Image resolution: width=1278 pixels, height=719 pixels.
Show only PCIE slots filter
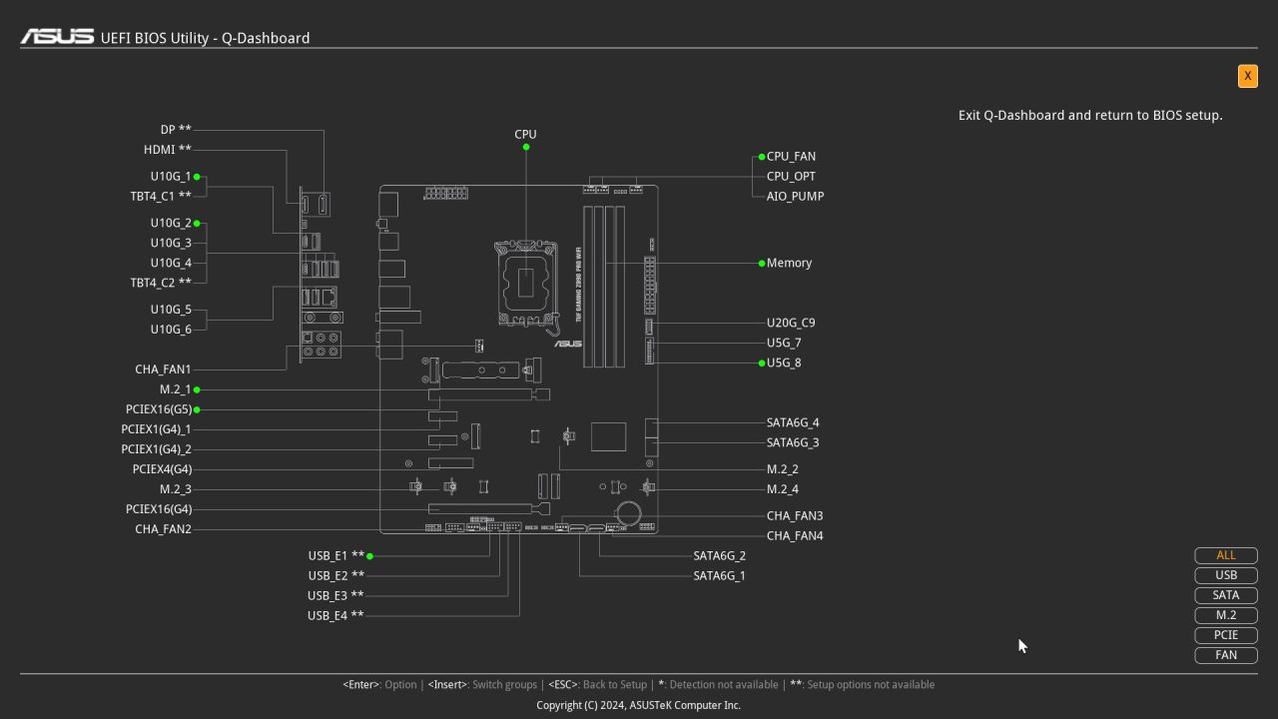pyautogui.click(x=1226, y=635)
